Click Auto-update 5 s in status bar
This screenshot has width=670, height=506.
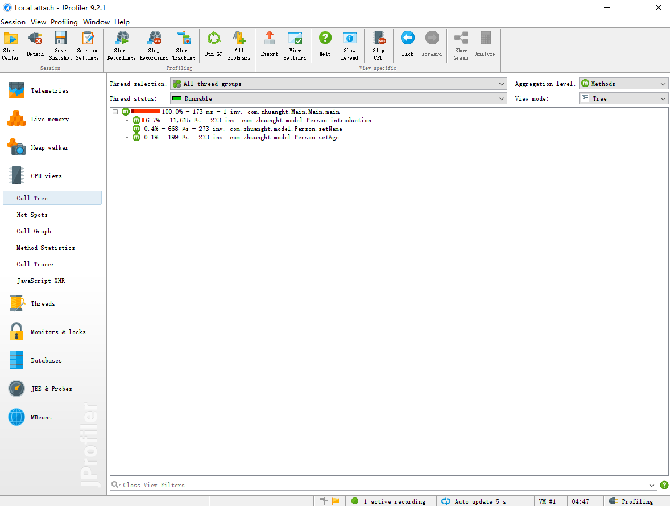(x=474, y=501)
